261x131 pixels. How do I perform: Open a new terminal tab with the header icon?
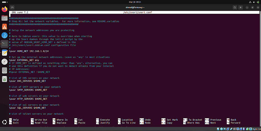pyautogui.click(x=12, y=8)
